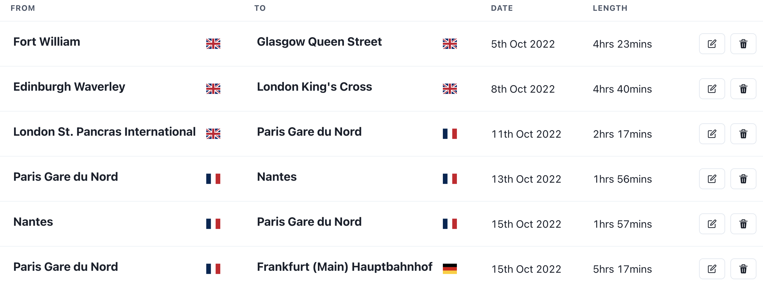Click the FROM column header
763x291 pixels.
point(23,8)
